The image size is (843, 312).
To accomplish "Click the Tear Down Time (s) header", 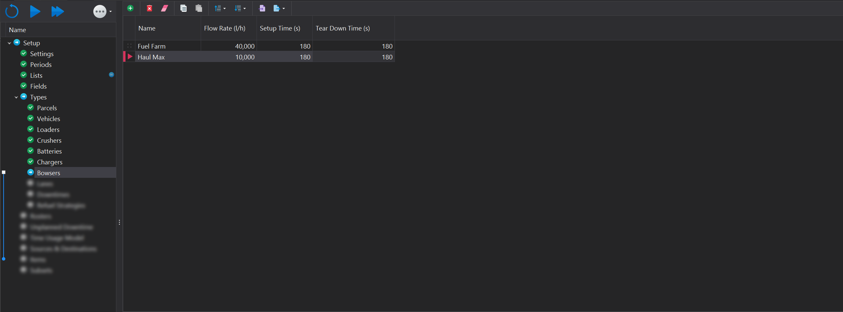I will [342, 28].
